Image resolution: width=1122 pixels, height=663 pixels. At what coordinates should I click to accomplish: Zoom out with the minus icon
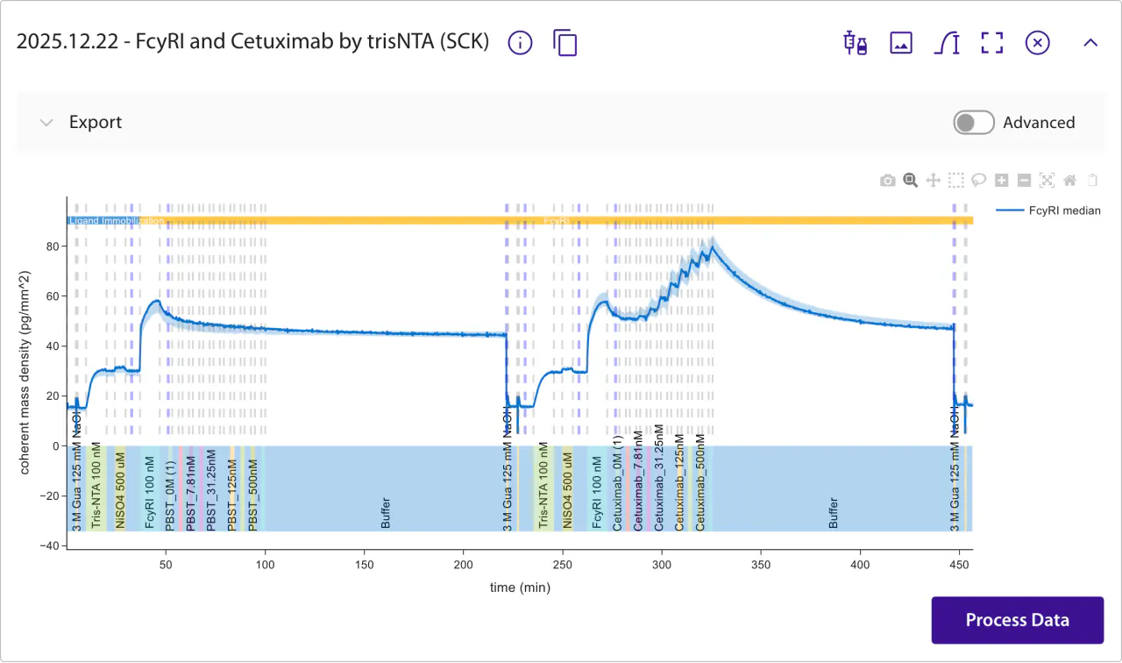tap(1024, 181)
